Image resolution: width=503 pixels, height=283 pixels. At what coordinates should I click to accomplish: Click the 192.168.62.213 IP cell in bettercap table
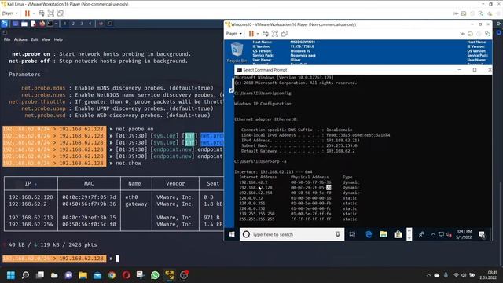(x=31, y=218)
